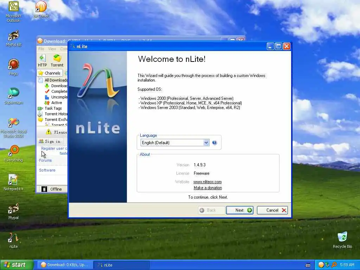Viewport: 360px width, 270px height.
Task: Switch to BitComet Download taskbar button
Action: click(x=65, y=265)
